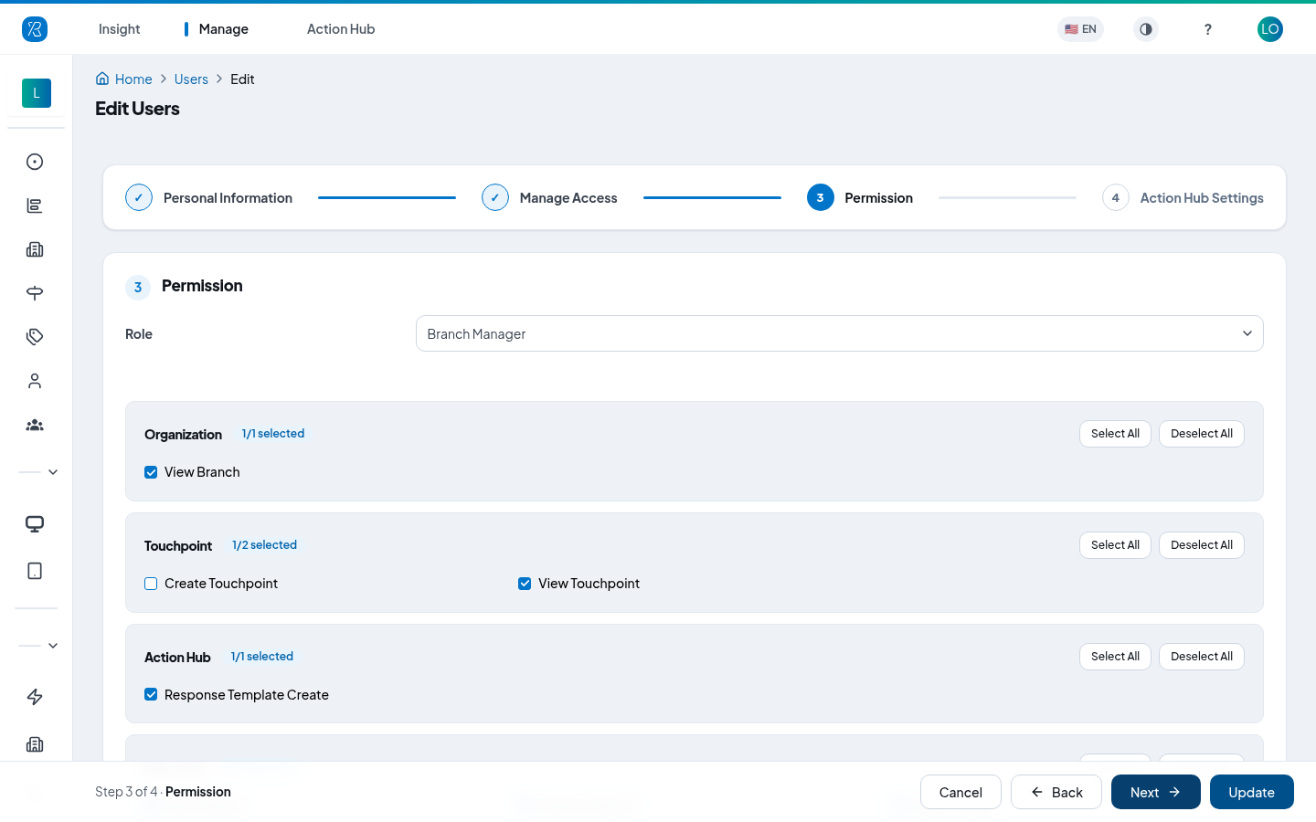Open the EN language selector
This screenshot has height=822, width=1316.
pyautogui.click(x=1080, y=29)
